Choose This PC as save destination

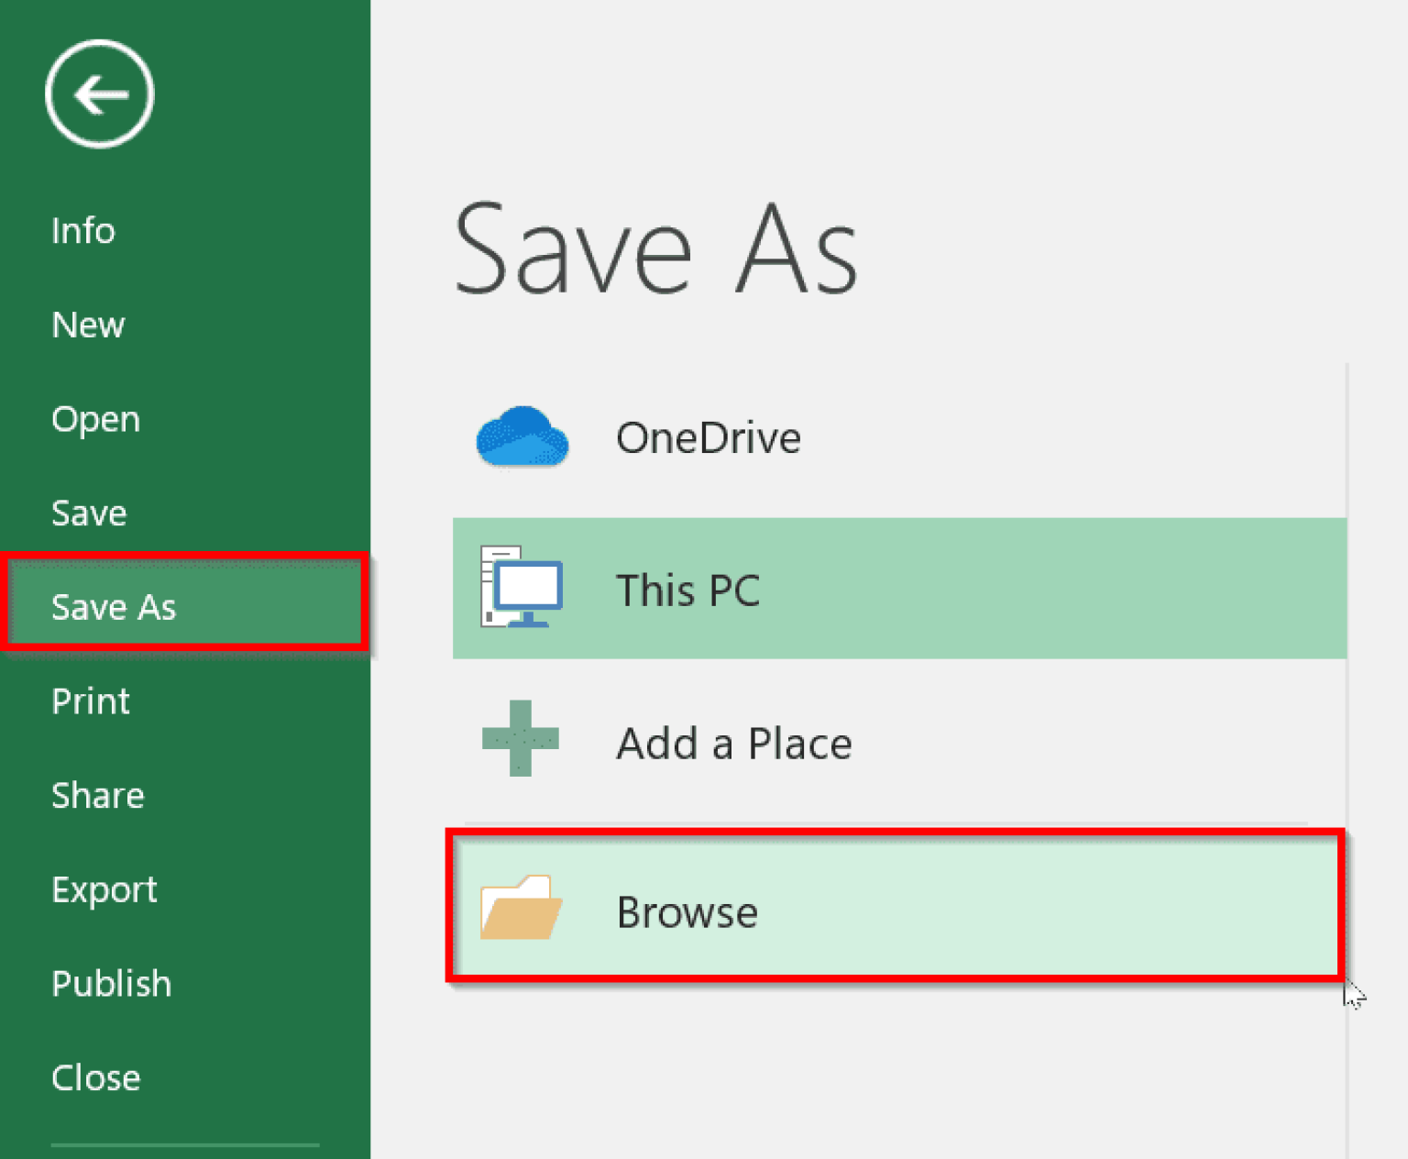click(x=687, y=590)
